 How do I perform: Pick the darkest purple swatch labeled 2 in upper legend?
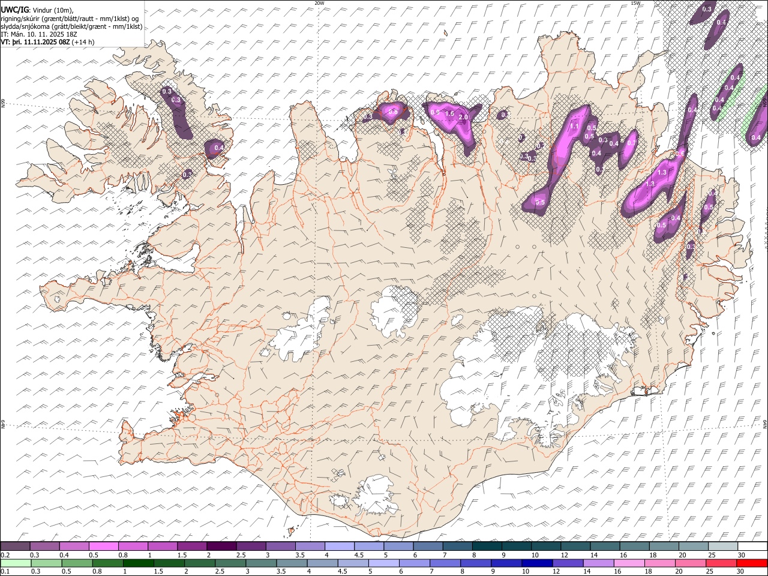point(221,547)
